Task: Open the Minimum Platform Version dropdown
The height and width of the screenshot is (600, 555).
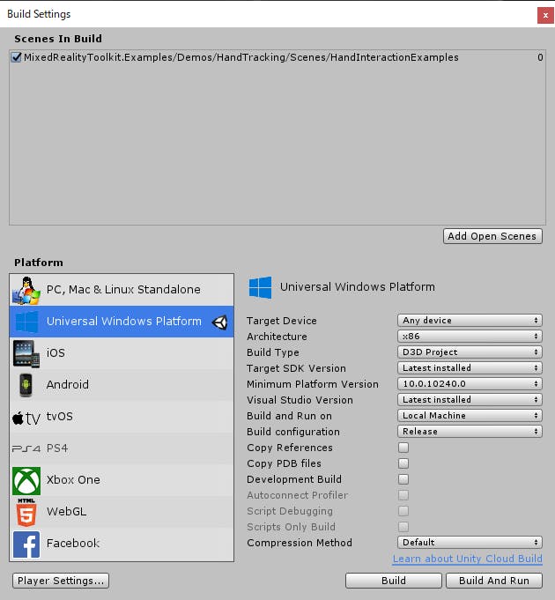Action: click(x=470, y=384)
